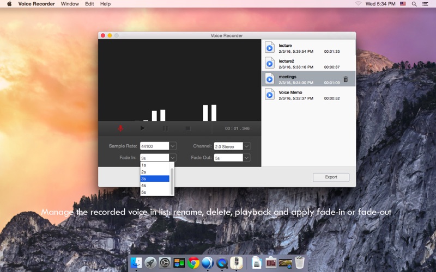436x272 pixels.
Task: Play the 'meetings' recording icon
Action: (x=269, y=78)
